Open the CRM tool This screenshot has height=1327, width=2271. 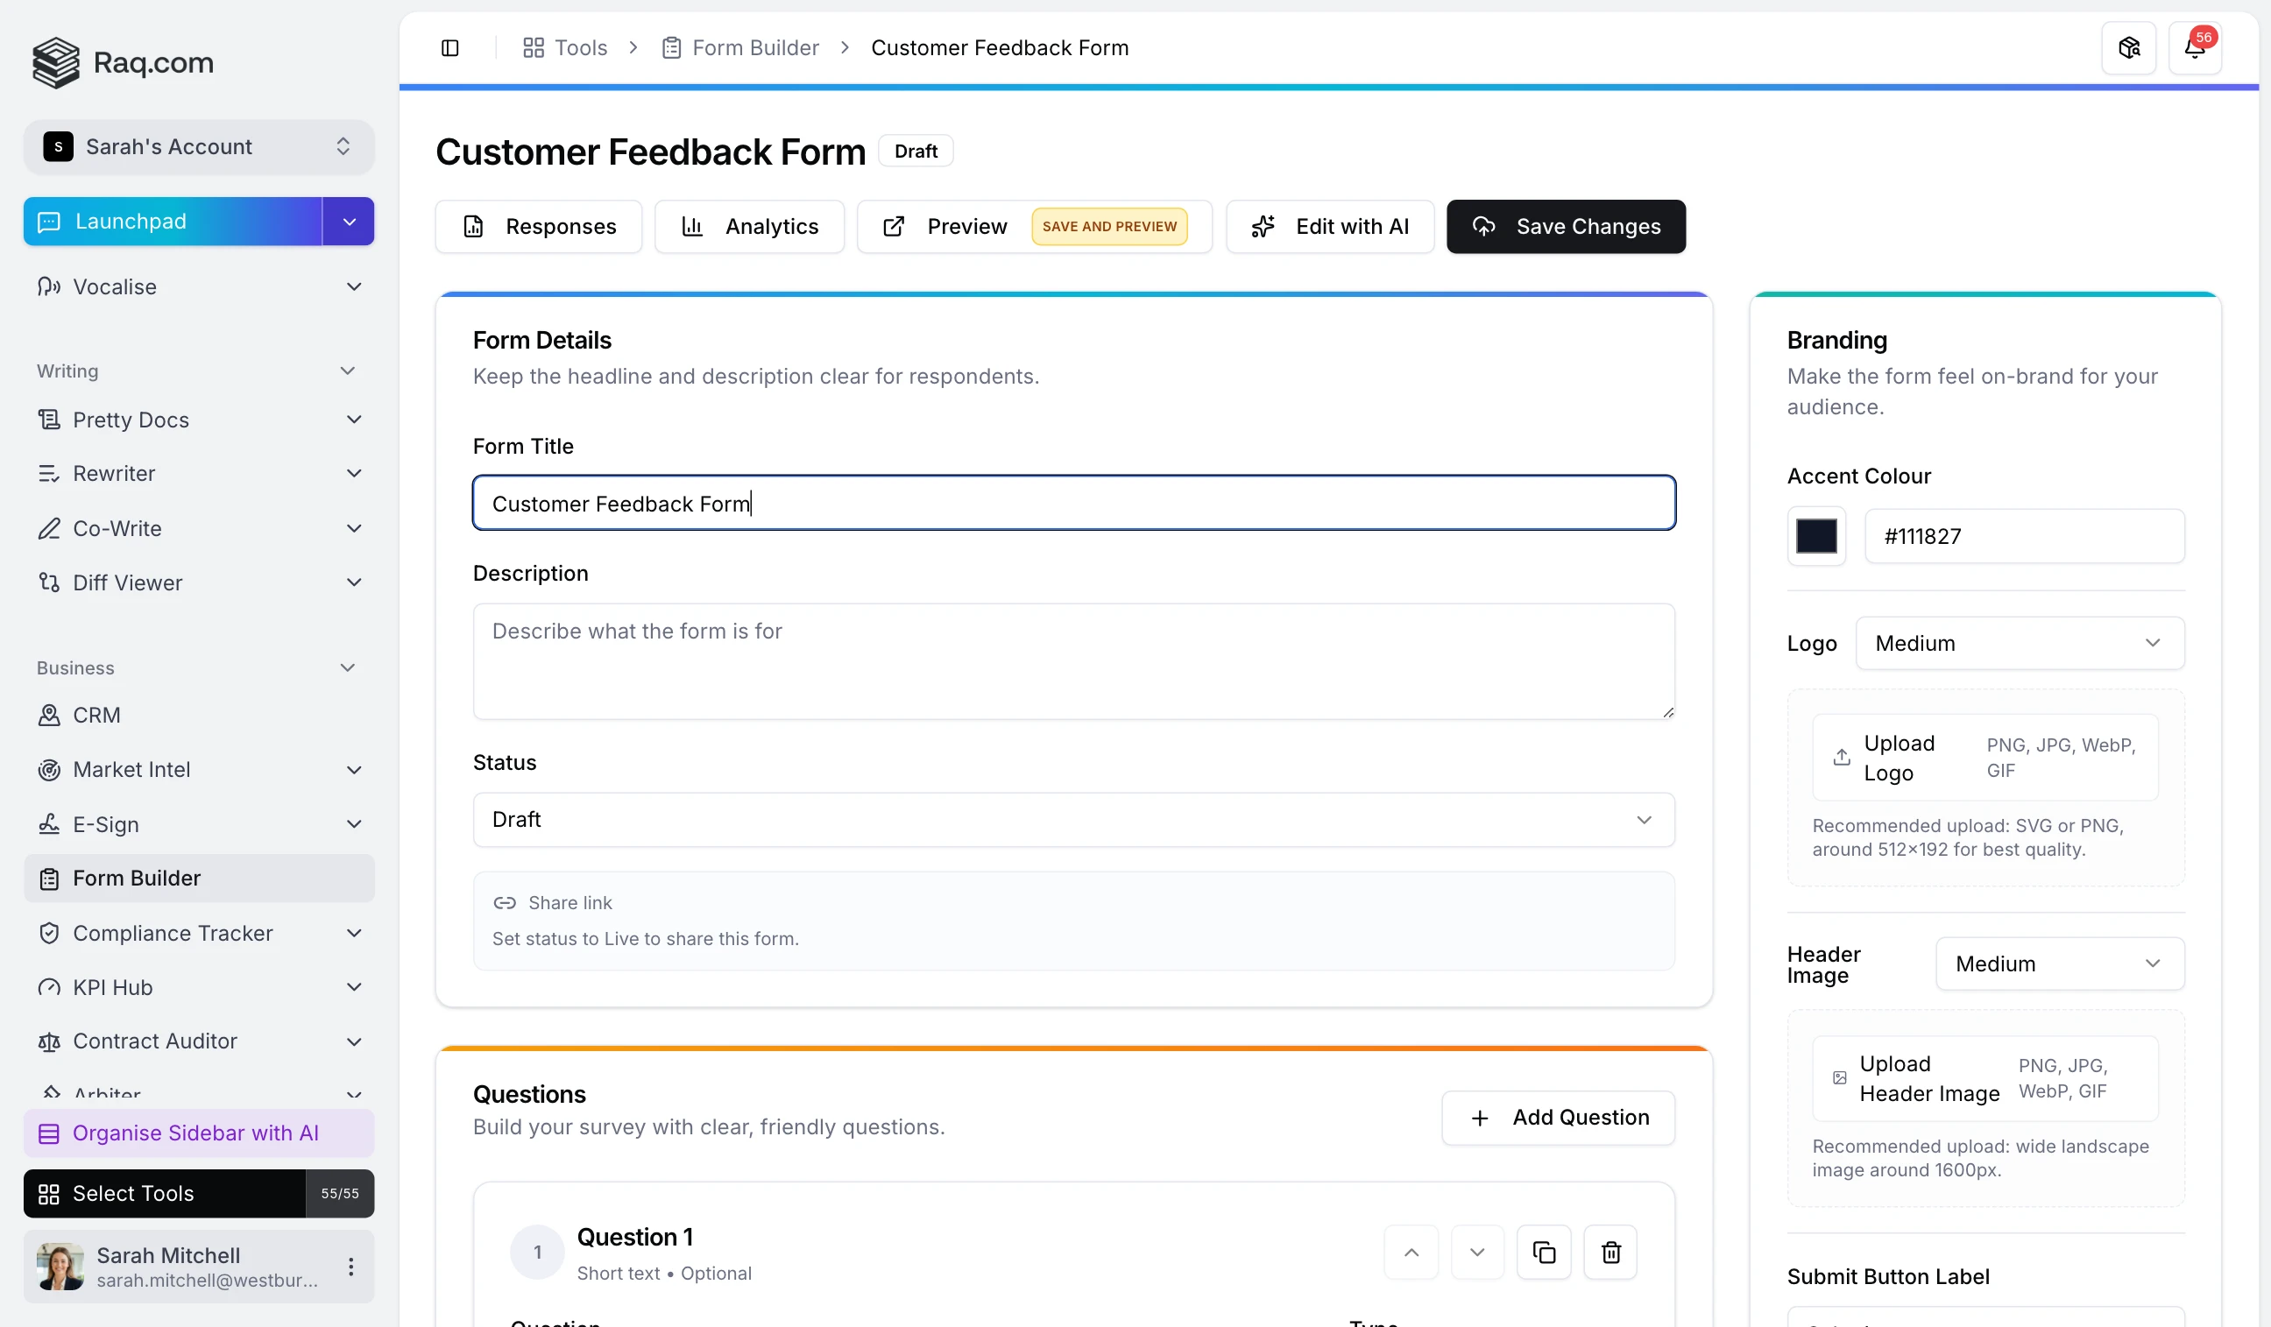pos(96,715)
